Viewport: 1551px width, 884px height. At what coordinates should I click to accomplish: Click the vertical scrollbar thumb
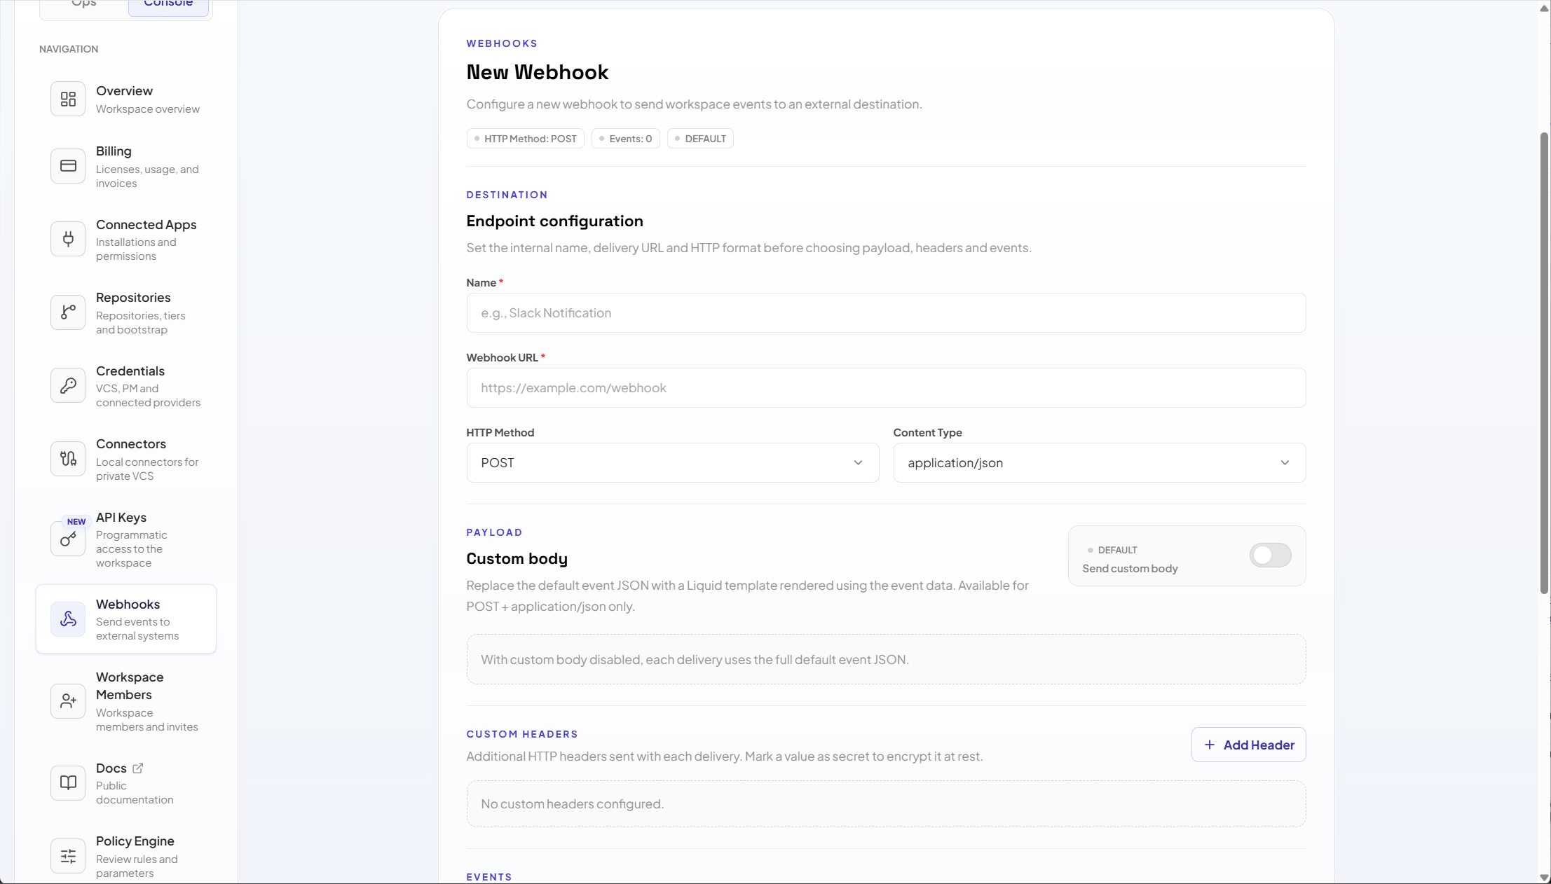point(1544,363)
